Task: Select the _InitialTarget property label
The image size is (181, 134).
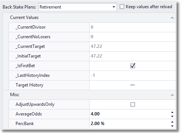Action: pyautogui.click(x=28, y=56)
